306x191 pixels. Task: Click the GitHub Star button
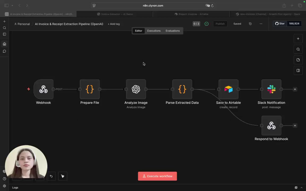tap(280, 24)
